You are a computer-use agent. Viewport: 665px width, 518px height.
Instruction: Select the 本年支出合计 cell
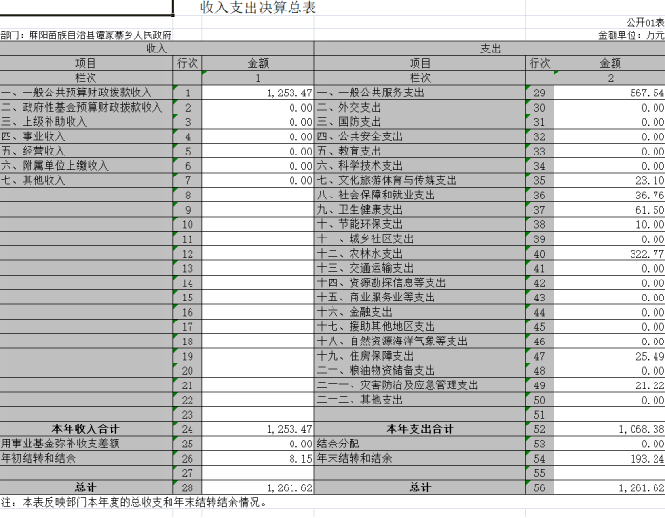point(419,428)
